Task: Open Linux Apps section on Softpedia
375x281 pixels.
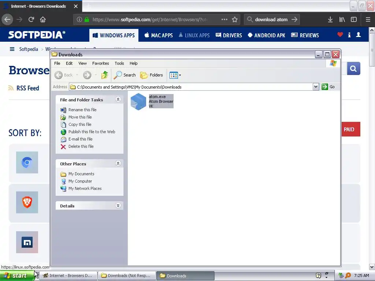Action: (x=194, y=35)
